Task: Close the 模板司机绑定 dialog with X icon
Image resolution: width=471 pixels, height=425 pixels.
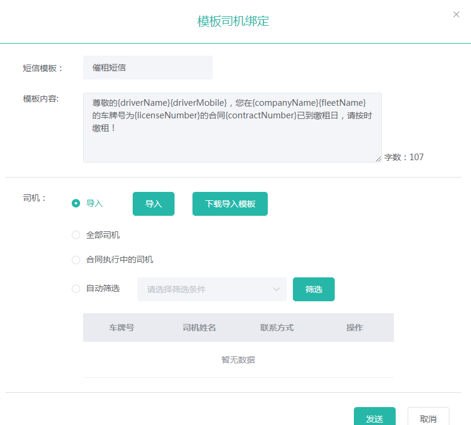Action: pos(456,14)
